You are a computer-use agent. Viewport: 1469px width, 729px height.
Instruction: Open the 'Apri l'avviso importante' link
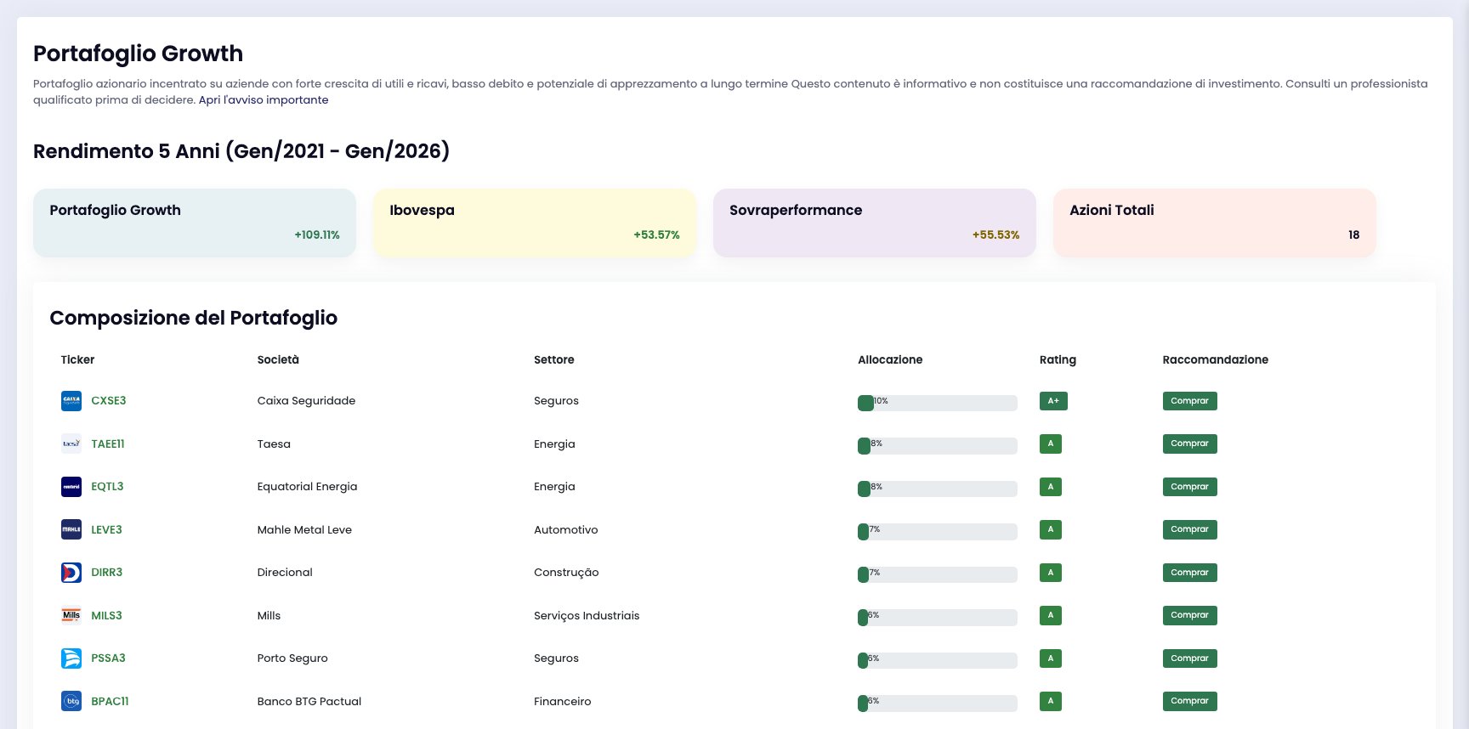264,99
